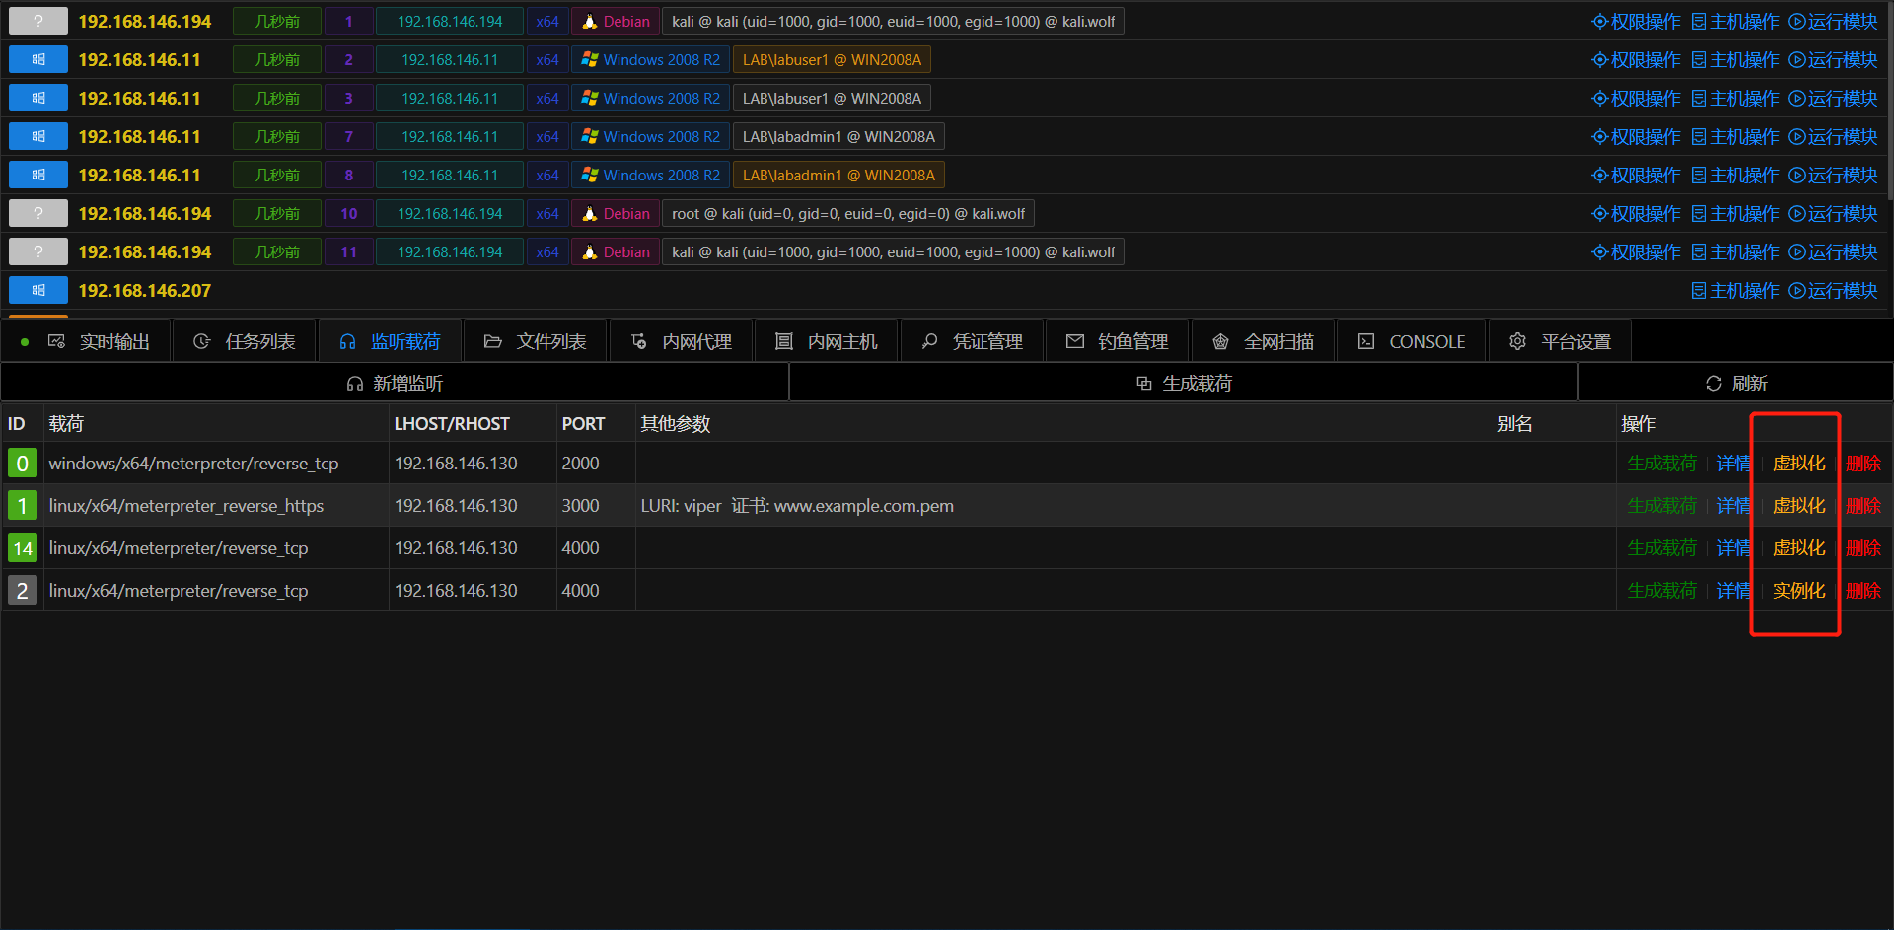This screenshot has height=930, width=1894.
Task: Switch to the 任务列表 tab
Action: pos(244,341)
